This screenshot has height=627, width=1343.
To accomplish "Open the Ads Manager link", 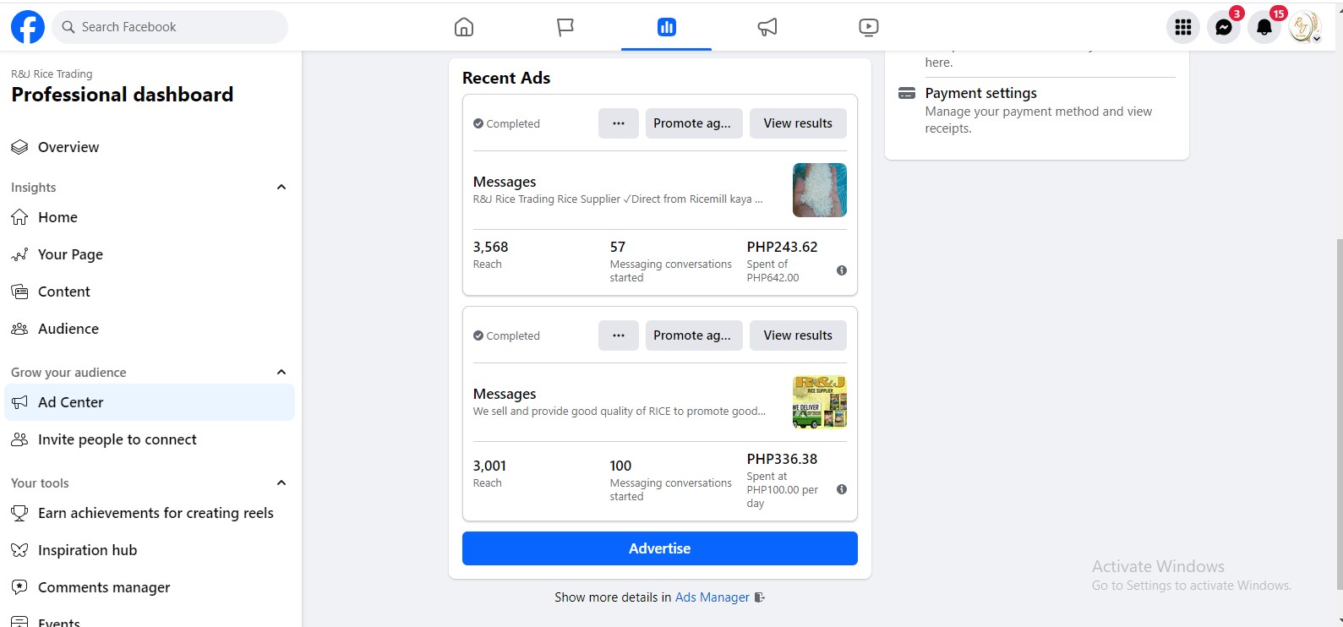I will (x=712, y=597).
